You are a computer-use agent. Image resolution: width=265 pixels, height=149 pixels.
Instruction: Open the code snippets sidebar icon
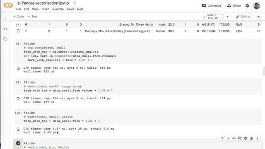point(5,29)
